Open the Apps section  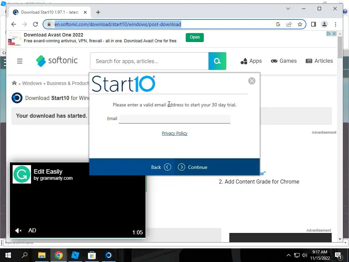(251, 61)
